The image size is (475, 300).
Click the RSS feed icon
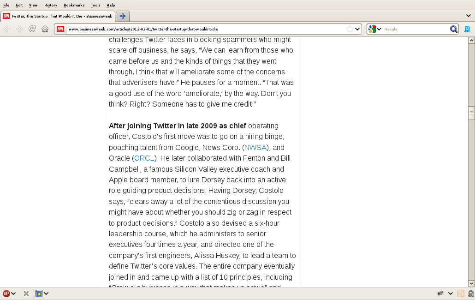coord(460,294)
